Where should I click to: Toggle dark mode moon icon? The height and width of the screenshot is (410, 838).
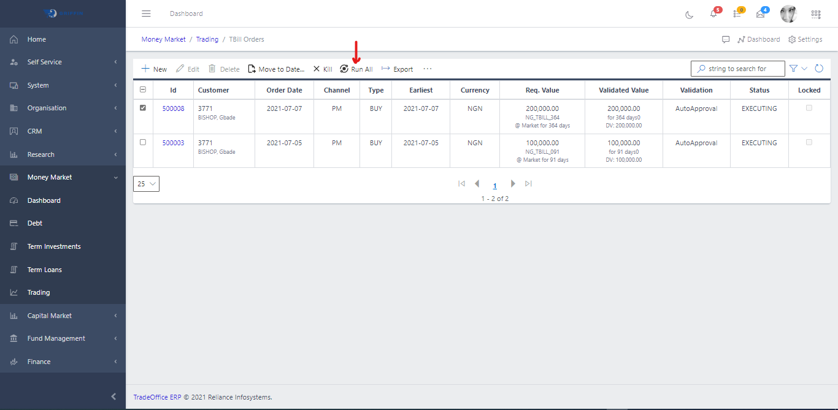(x=689, y=14)
